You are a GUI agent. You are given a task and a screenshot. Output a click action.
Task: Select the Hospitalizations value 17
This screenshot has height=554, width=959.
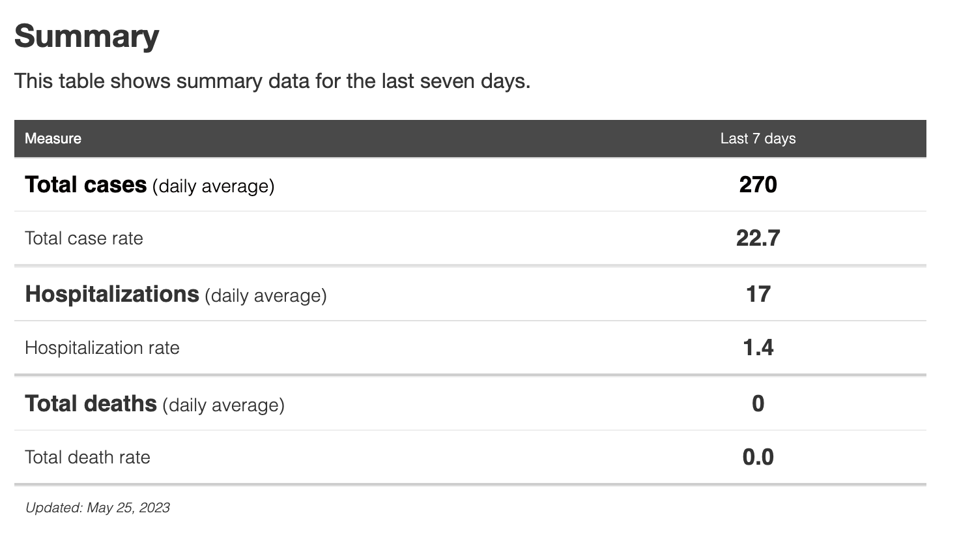[758, 295]
